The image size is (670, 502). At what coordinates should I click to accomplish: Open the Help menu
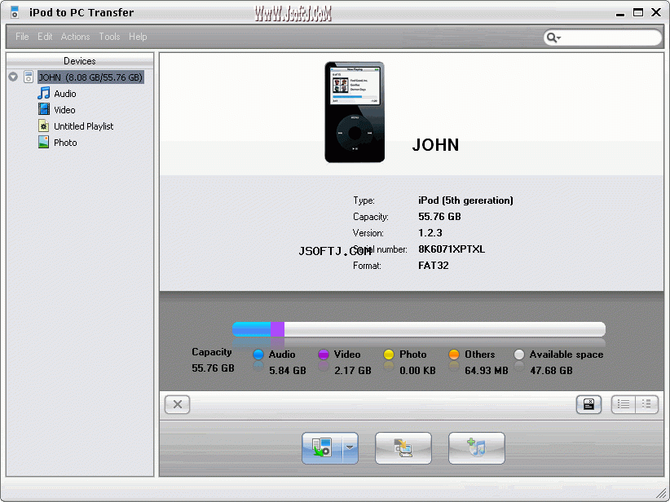coord(138,37)
